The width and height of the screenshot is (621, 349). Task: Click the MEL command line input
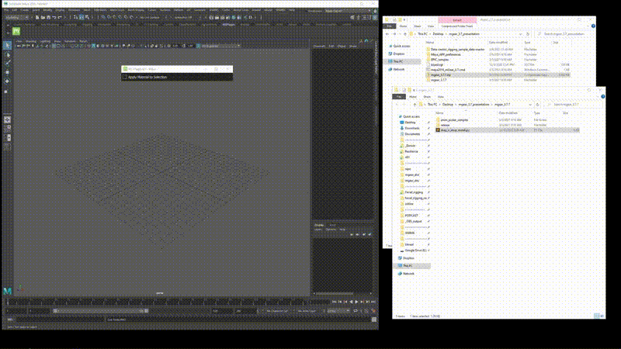61,320
